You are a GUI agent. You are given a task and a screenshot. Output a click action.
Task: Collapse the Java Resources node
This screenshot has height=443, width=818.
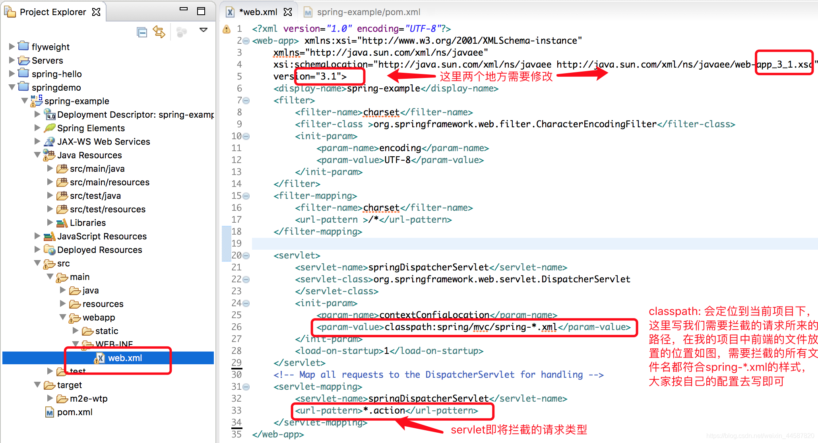pyautogui.click(x=37, y=155)
